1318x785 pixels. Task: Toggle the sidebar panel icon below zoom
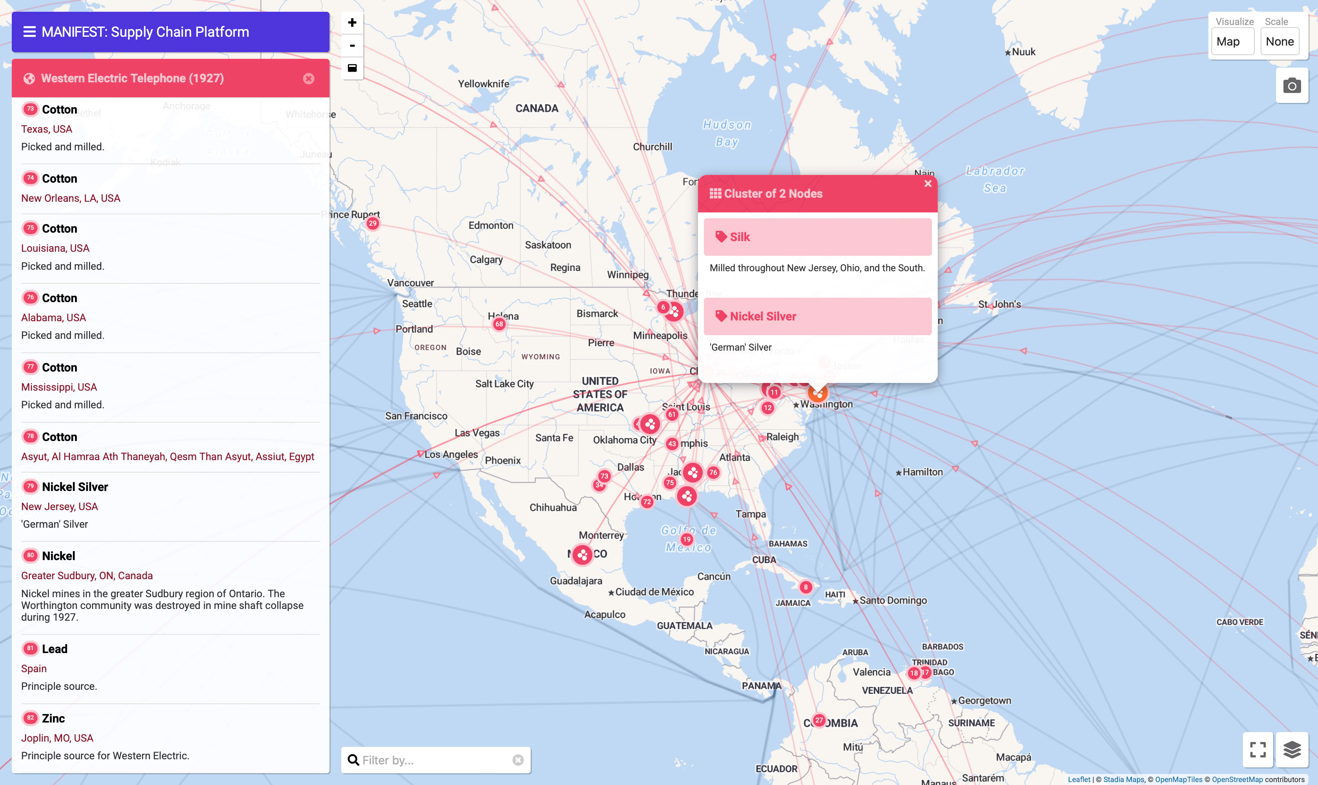point(352,68)
